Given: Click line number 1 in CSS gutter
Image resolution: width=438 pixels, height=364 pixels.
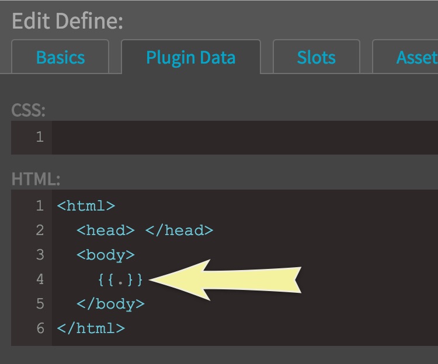Looking at the screenshot, I should 40,138.
